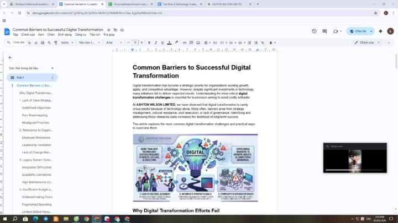Viewport: 398px width, 223px height.
Task: Open the Chèn menu
Action: [51, 34]
